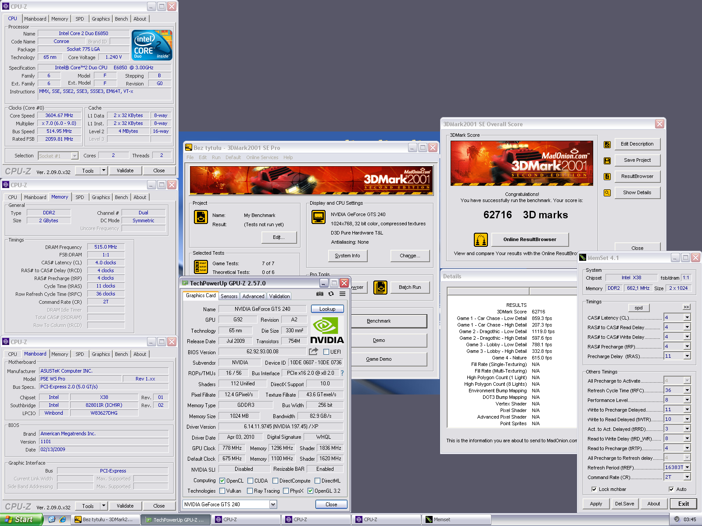Click System Info button in 3DMark
The width and height of the screenshot is (702, 526).
(347, 256)
